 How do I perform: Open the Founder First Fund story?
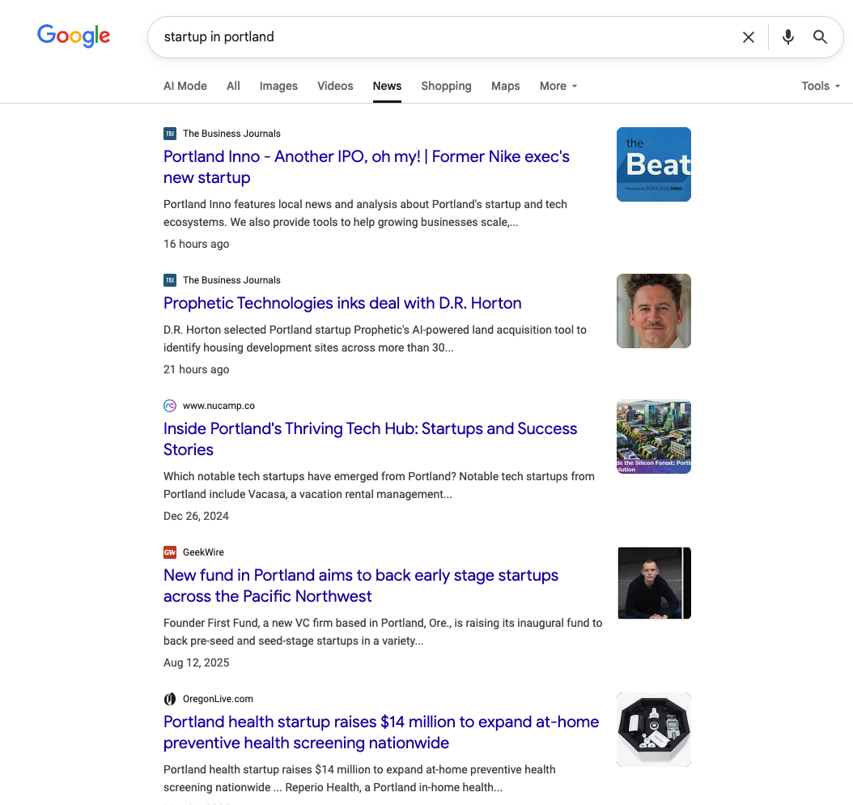(361, 586)
